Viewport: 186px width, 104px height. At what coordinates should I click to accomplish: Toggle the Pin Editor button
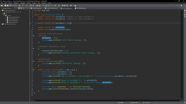click(75, 5)
